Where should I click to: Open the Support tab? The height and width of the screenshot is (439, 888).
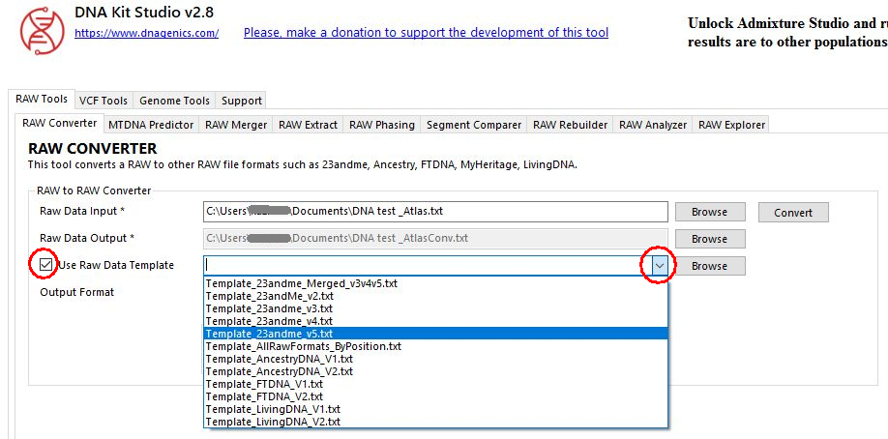click(241, 101)
